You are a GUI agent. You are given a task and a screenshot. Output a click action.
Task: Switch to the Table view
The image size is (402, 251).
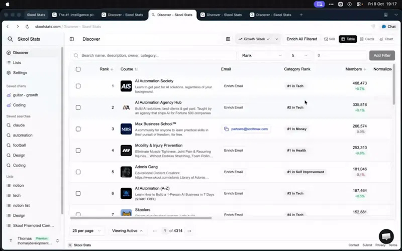click(x=348, y=39)
